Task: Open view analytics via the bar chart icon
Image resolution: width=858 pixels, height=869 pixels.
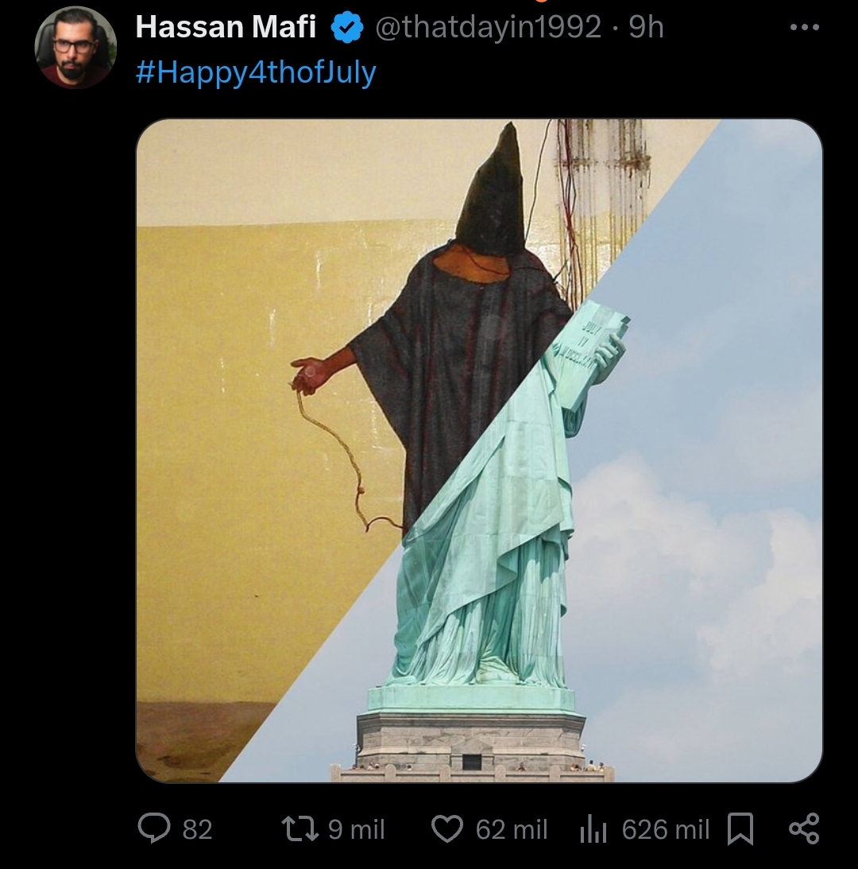Action: [593, 831]
